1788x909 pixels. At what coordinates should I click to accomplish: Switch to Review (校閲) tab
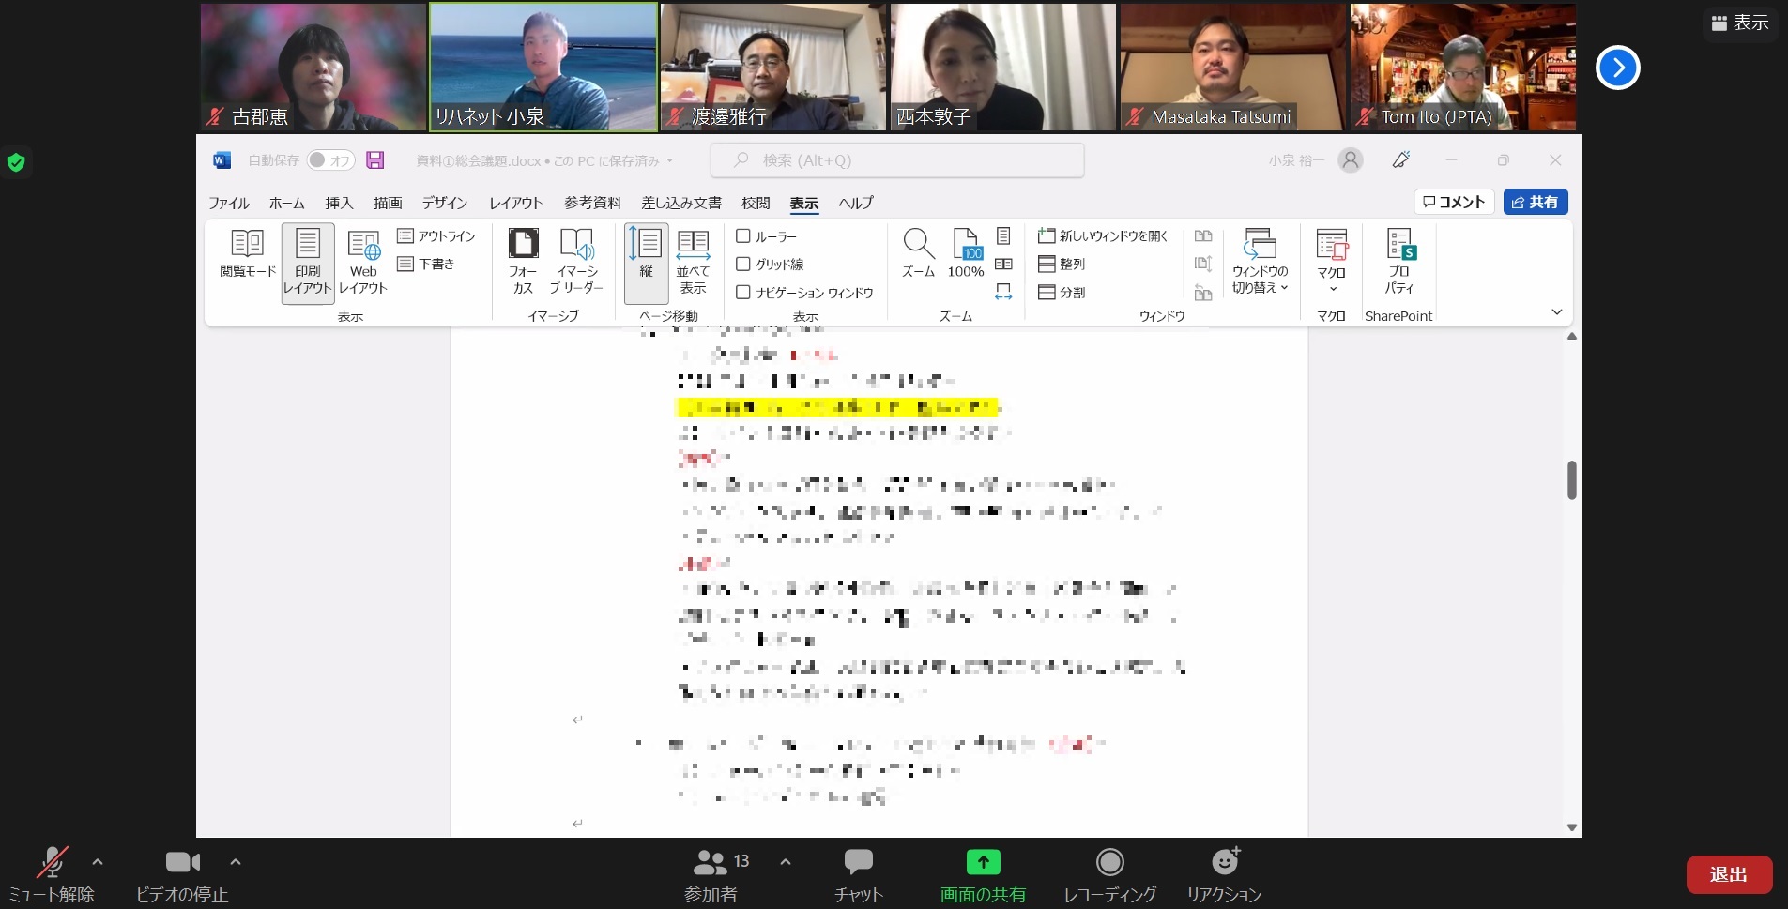pyautogui.click(x=756, y=203)
